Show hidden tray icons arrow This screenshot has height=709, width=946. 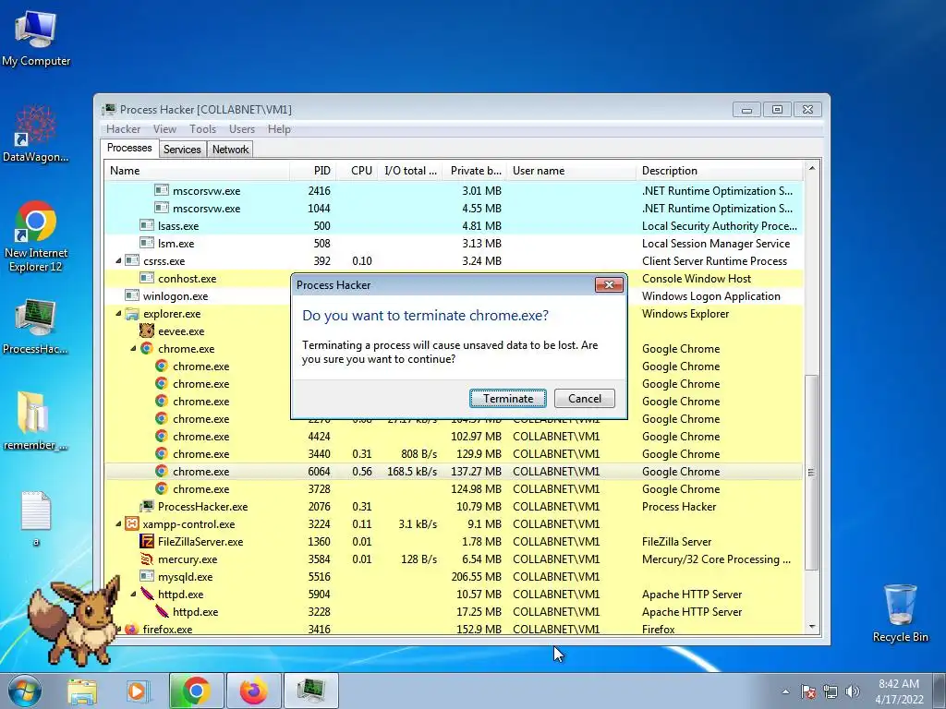[x=785, y=692]
